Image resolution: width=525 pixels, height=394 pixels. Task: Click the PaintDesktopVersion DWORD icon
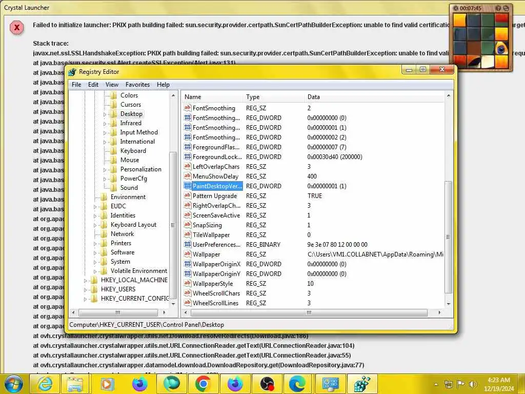[188, 186]
